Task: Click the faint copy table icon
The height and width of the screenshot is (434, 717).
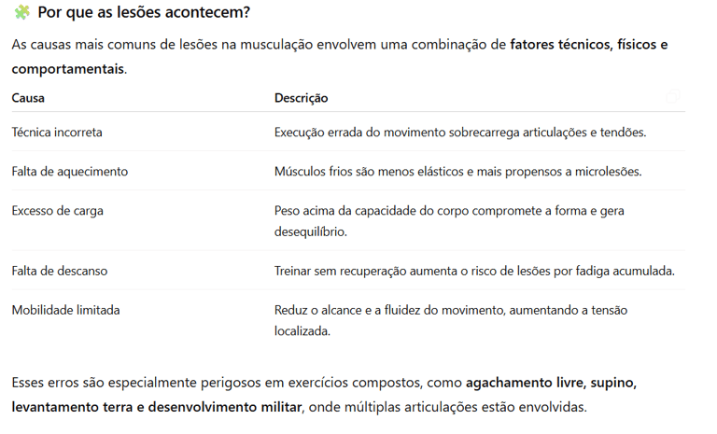Action: [672, 96]
